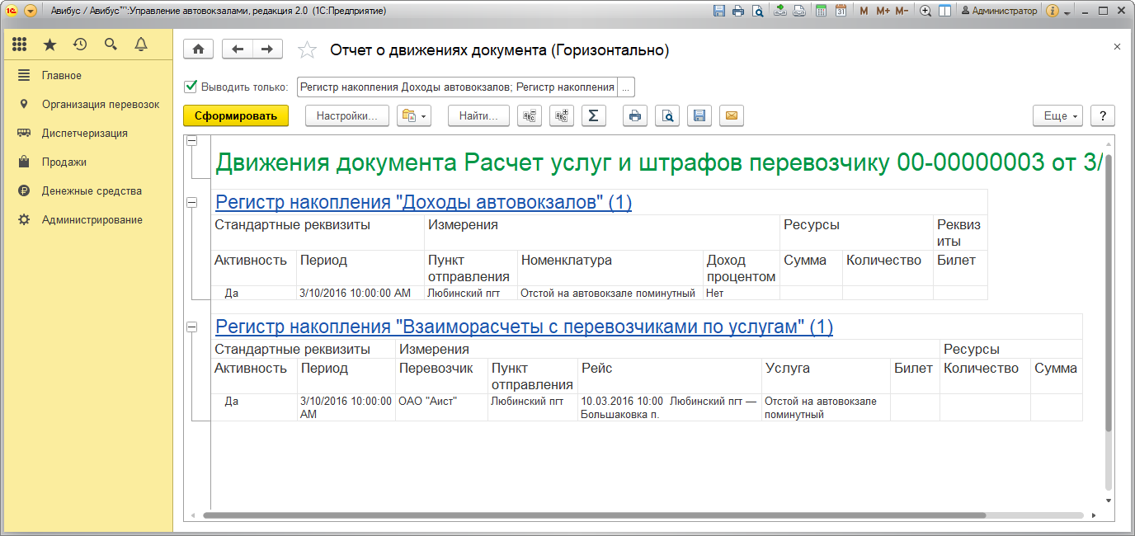Viewport: 1135px width, 536px height.
Task: Open print preview icon in report toolbar
Action: 667,116
